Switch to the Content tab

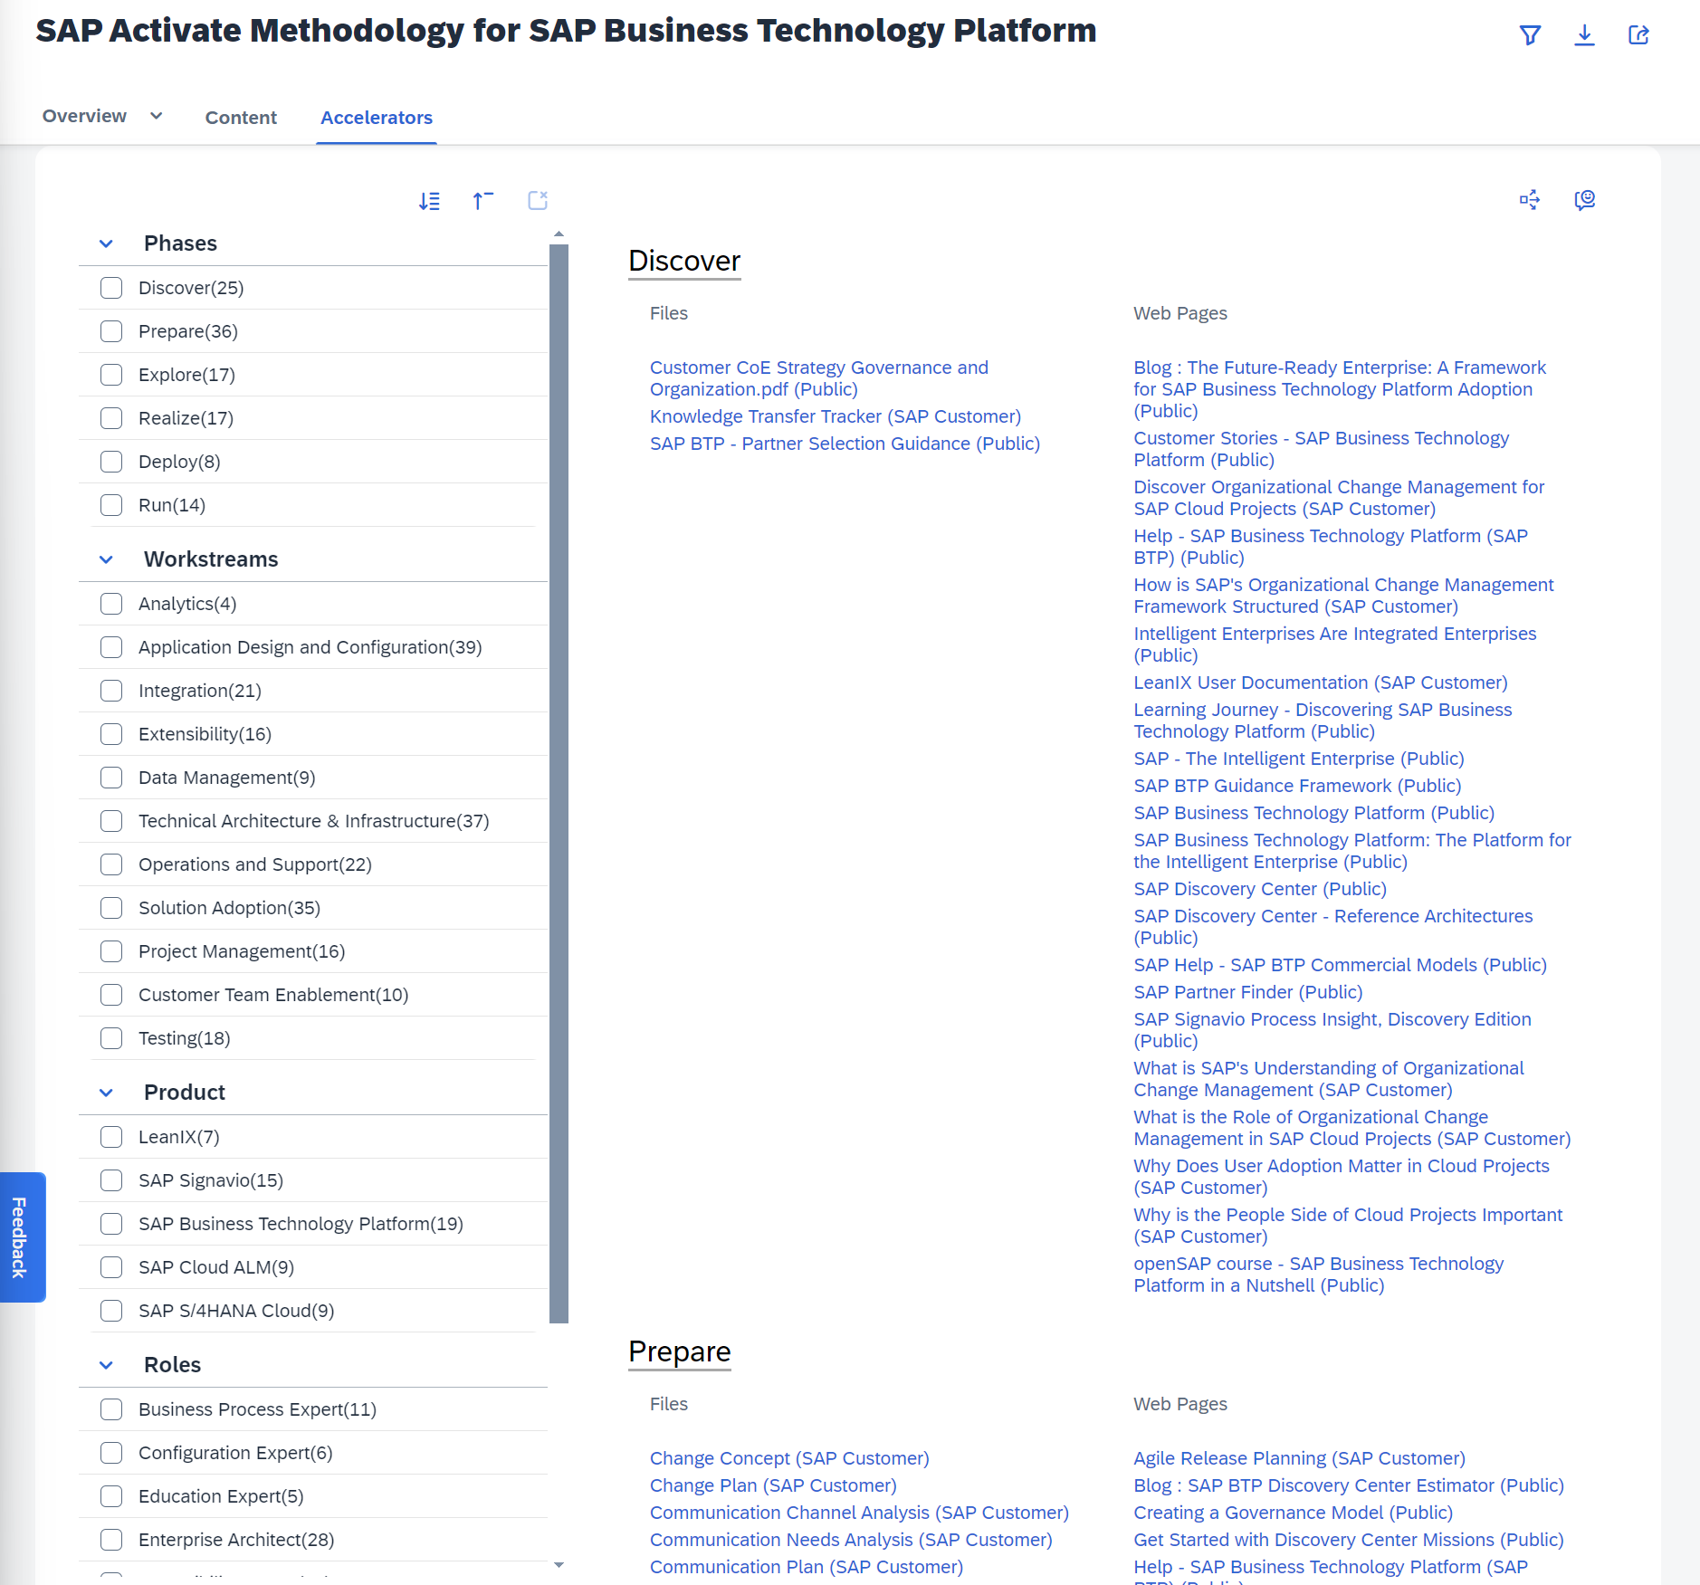[x=241, y=118]
